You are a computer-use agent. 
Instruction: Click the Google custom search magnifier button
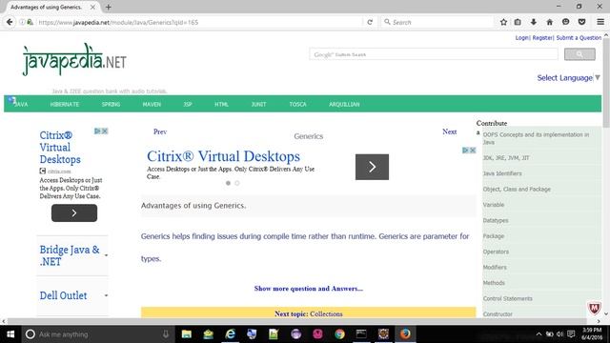pos(579,54)
